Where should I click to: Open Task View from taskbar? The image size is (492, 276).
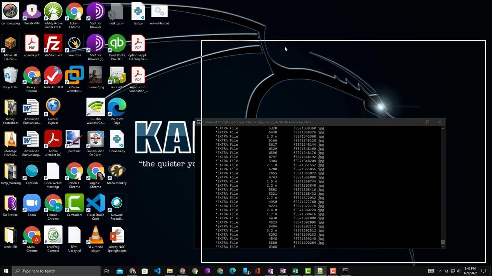[x=106, y=271]
